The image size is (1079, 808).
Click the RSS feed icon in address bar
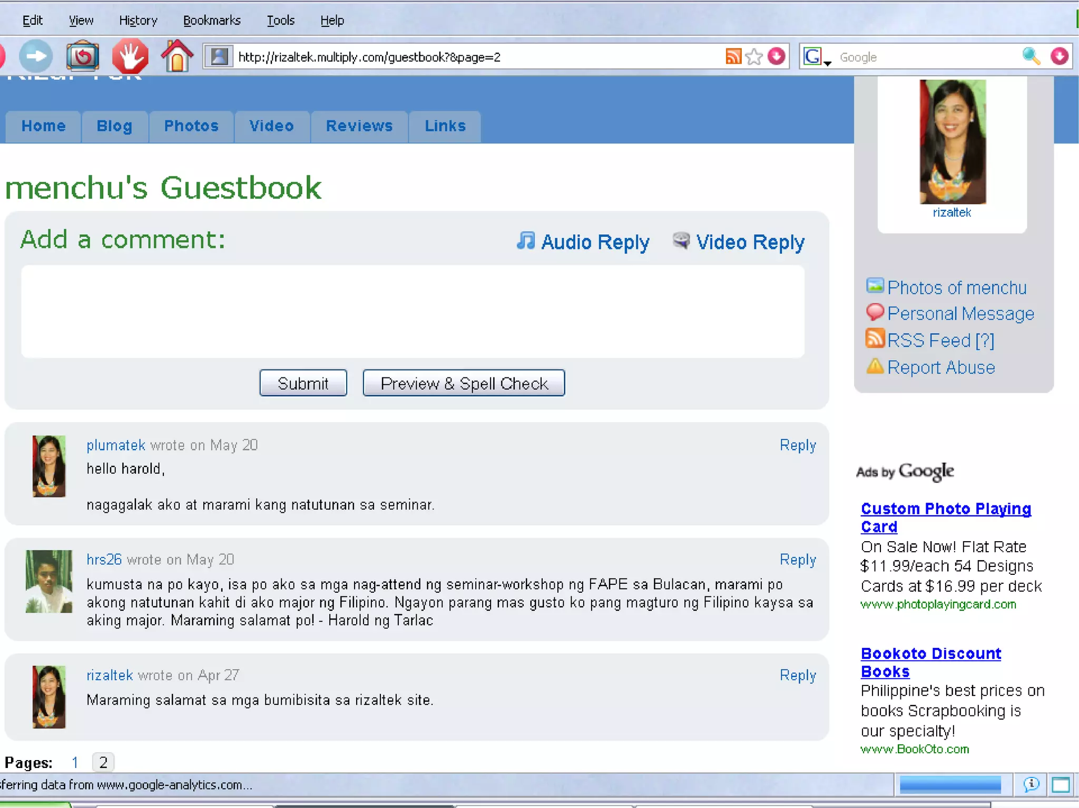click(733, 56)
